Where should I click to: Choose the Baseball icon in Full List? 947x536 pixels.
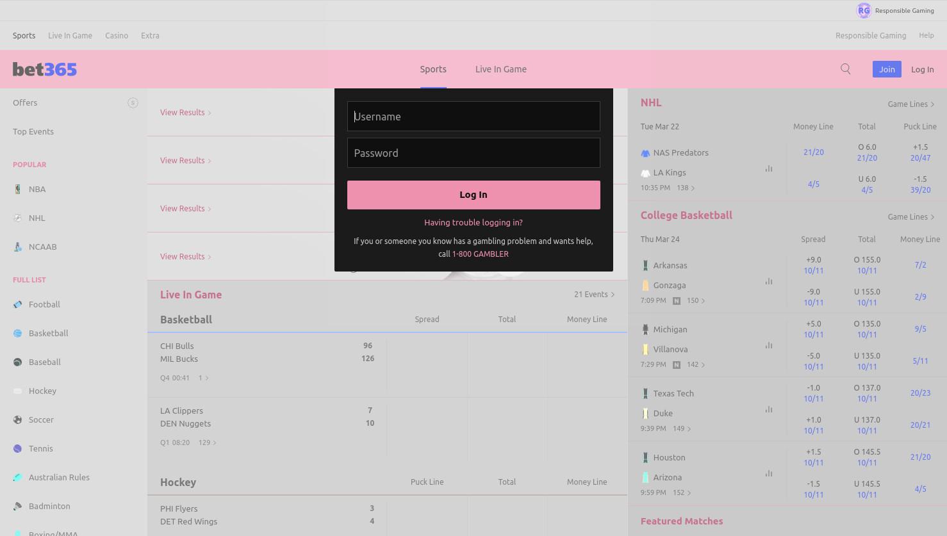18,362
